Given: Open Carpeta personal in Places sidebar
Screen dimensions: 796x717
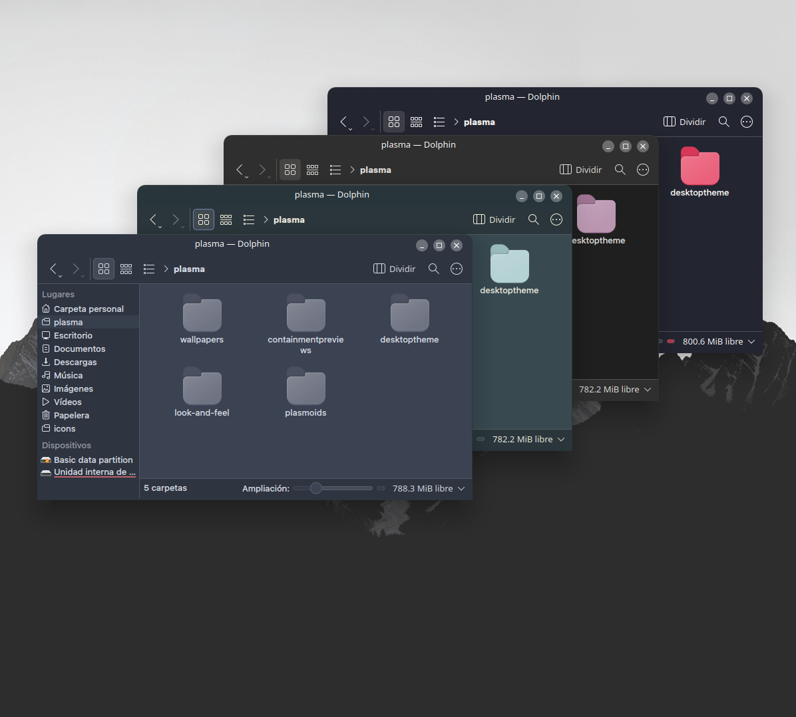Looking at the screenshot, I should click(89, 309).
